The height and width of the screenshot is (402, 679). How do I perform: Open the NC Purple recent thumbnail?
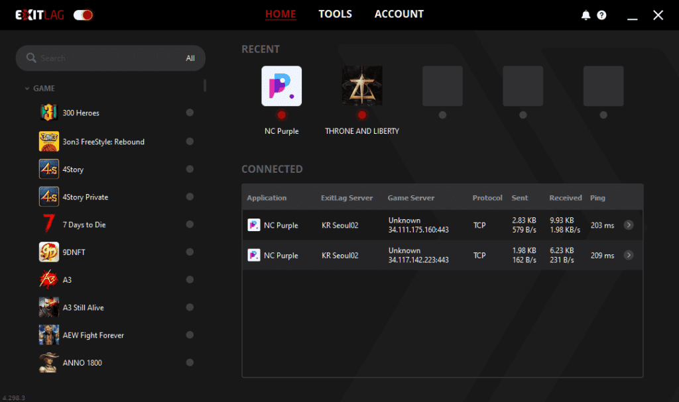tap(281, 86)
